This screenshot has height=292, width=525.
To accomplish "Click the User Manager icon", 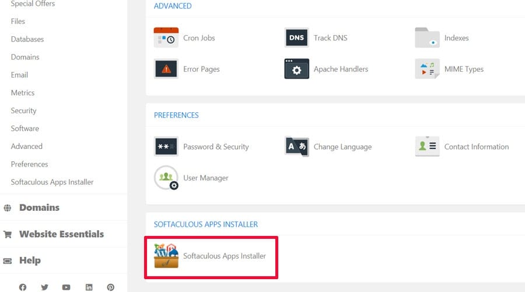I will [x=166, y=178].
